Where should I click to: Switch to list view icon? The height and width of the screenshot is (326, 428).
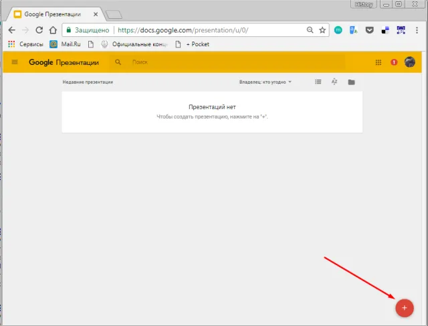(318, 82)
